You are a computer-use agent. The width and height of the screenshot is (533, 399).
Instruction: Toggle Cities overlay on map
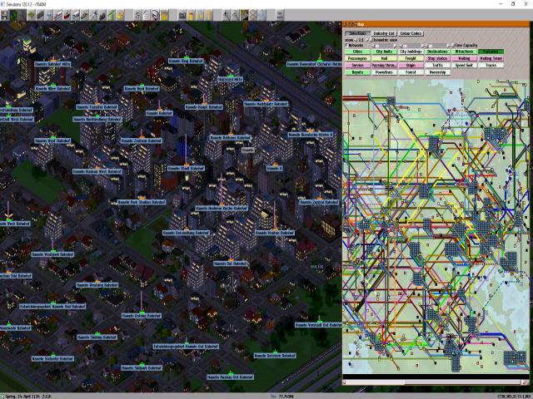(357, 52)
